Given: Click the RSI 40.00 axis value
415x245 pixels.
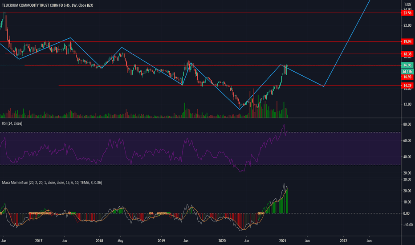Looking at the screenshot, I should click(407, 157).
